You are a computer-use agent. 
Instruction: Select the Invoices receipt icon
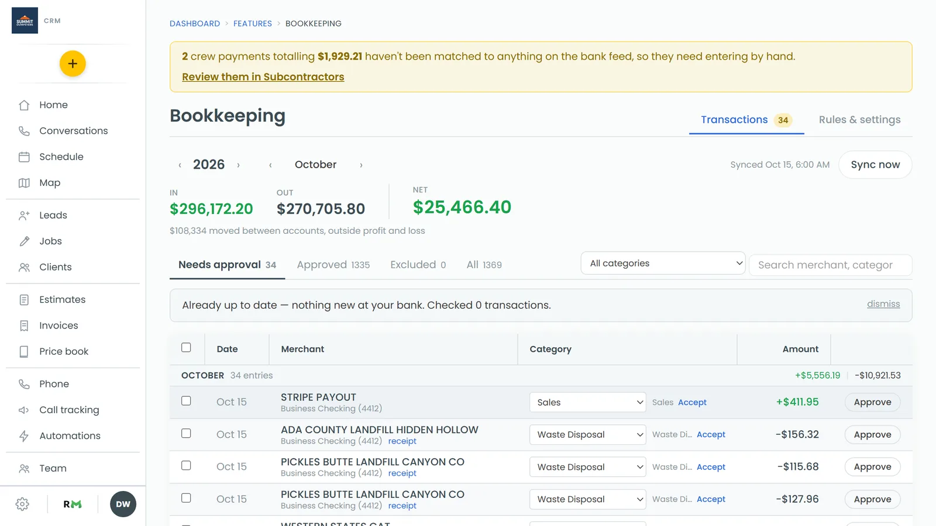click(x=24, y=326)
